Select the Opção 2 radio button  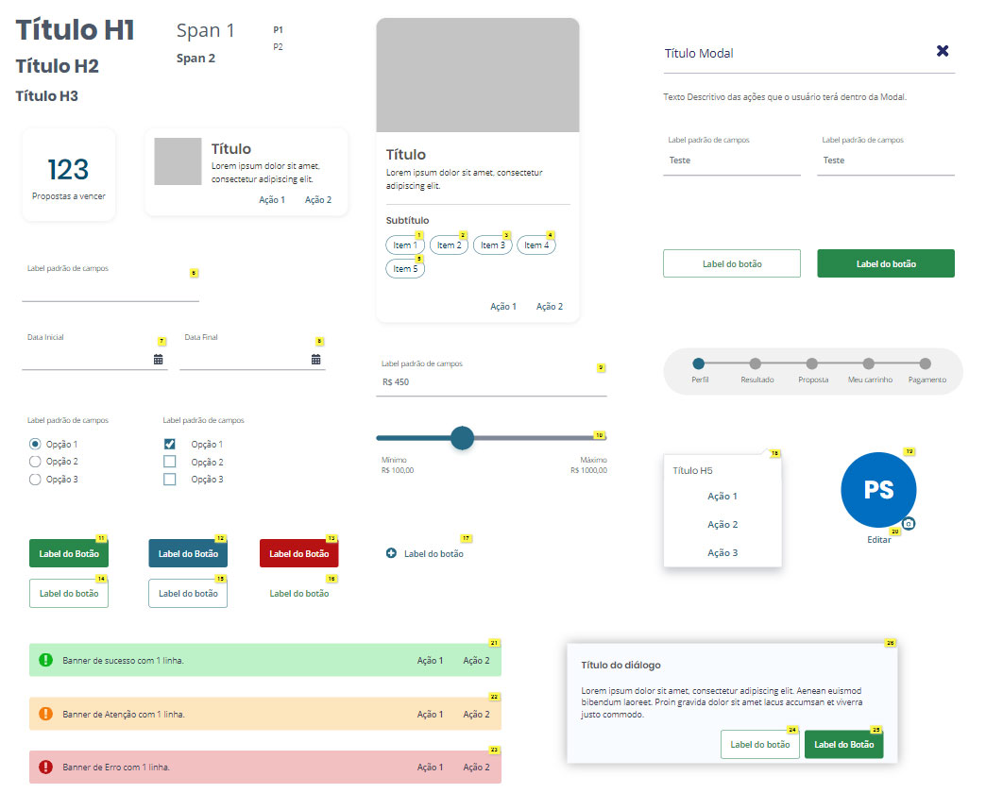pyautogui.click(x=36, y=462)
